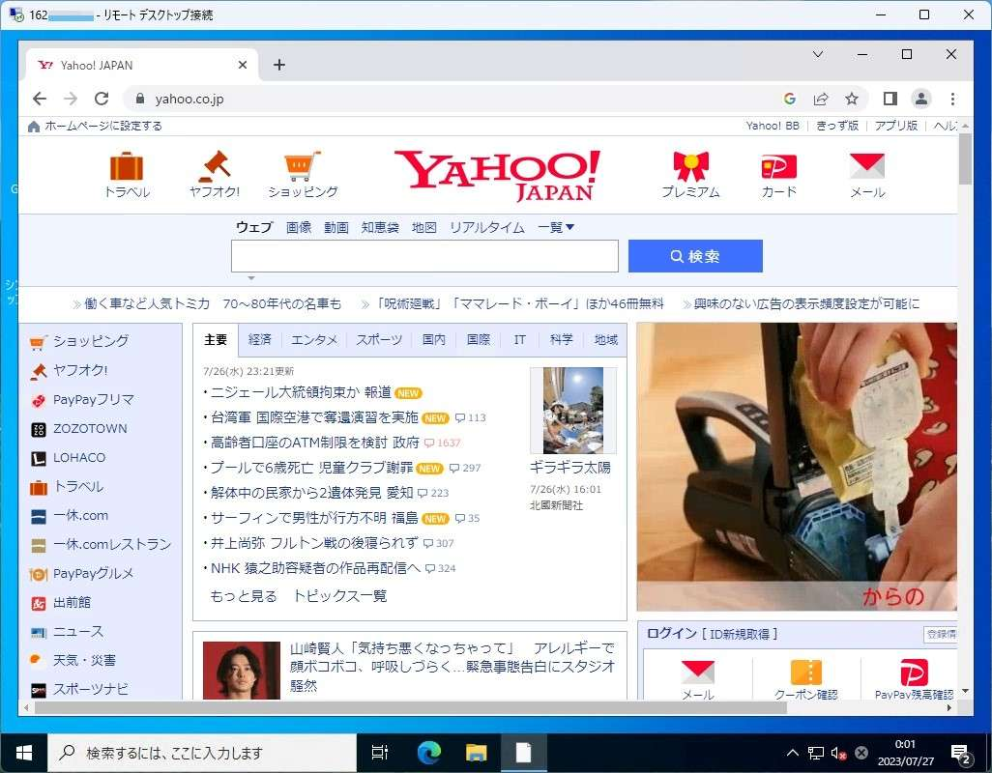Click the Yahoo search input field
Screen dimensions: 992x773
[424, 256]
